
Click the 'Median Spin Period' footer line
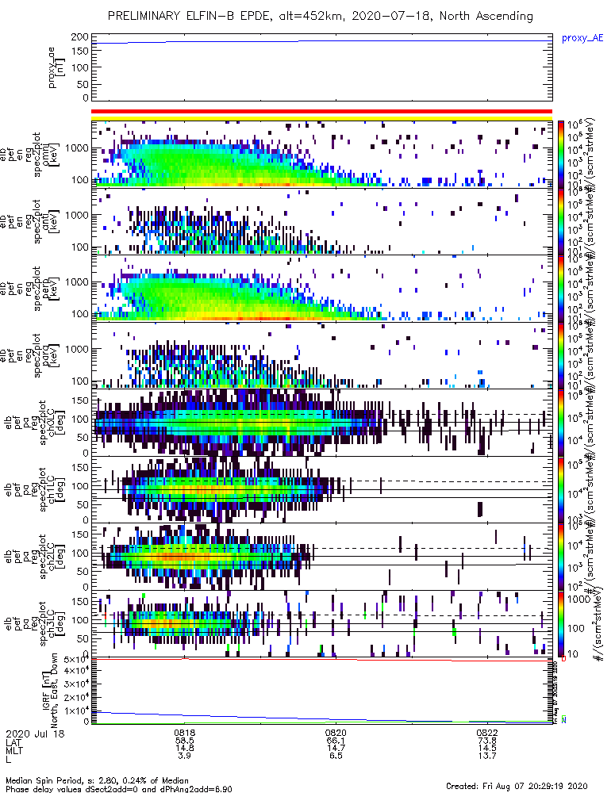coord(97,780)
